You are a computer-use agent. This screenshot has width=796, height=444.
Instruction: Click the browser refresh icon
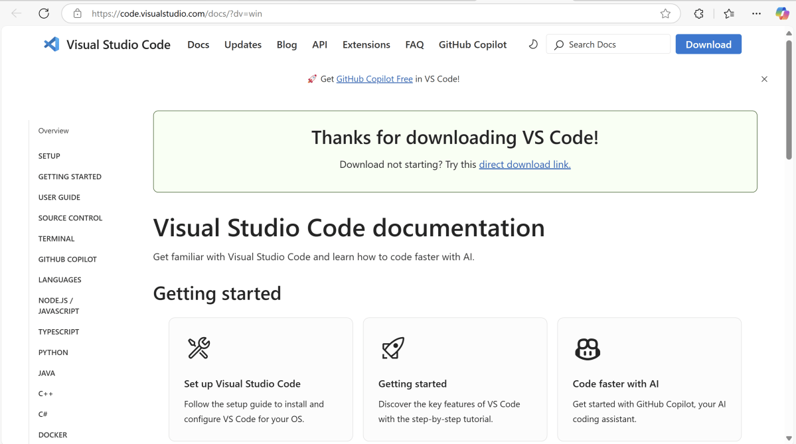click(44, 13)
